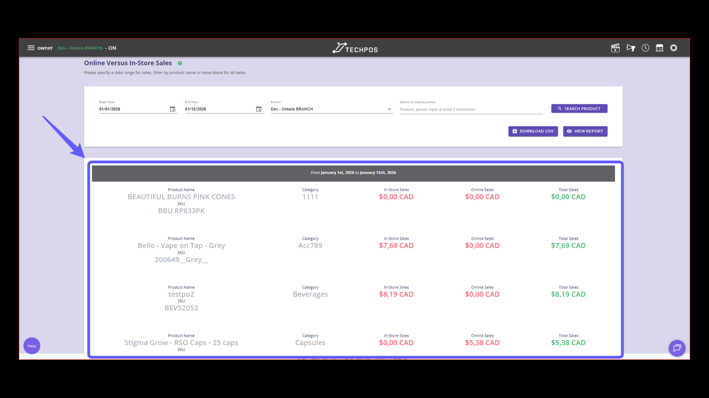Image resolution: width=709 pixels, height=398 pixels.
Task: Click the owner account label
Action: click(45, 48)
